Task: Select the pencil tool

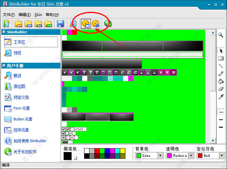Action: click(221, 74)
